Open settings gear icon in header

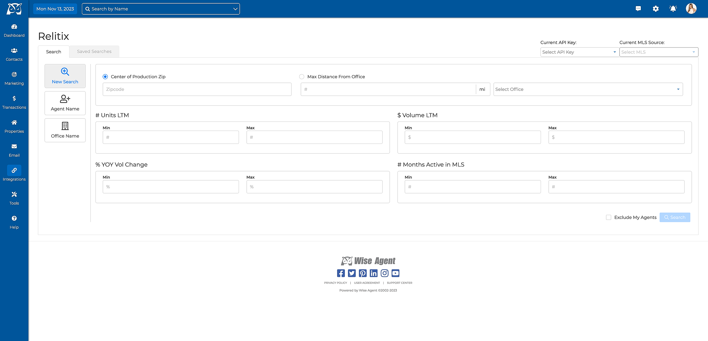tap(656, 9)
